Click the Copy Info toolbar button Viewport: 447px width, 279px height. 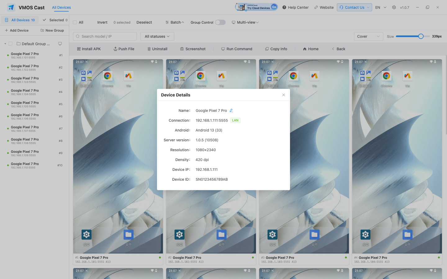[x=276, y=49]
